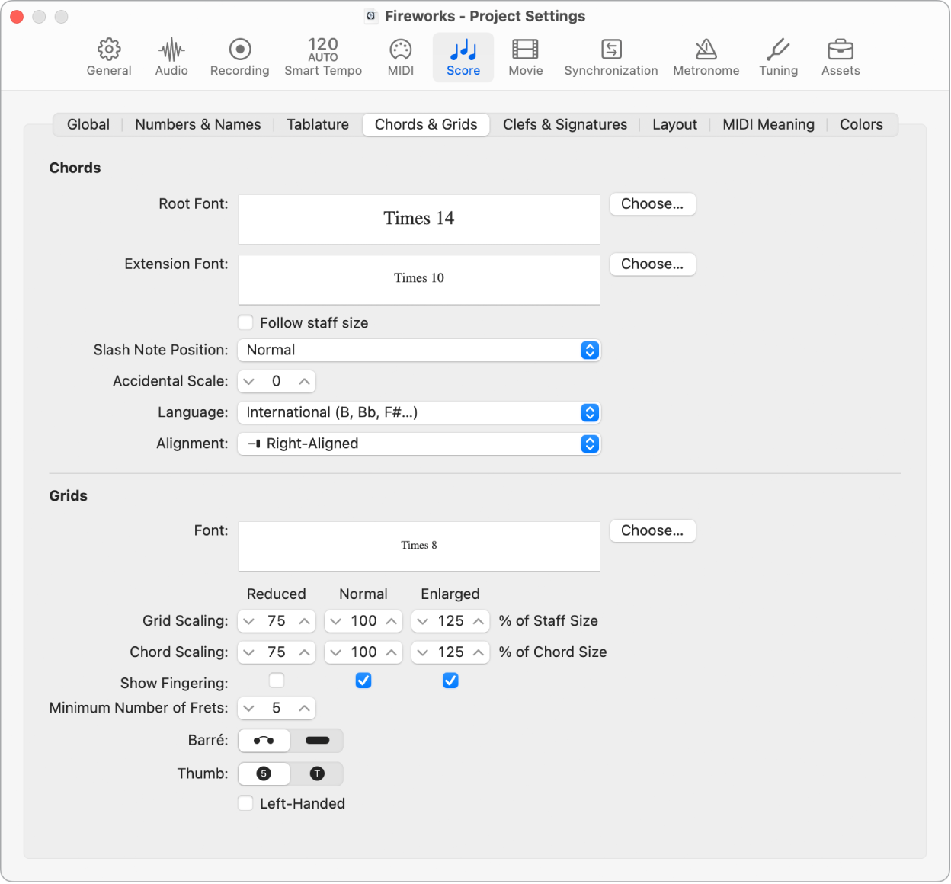The width and height of the screenshot is (951, 884).
Task: Open the Audio project settings
Action: [171, 57]
